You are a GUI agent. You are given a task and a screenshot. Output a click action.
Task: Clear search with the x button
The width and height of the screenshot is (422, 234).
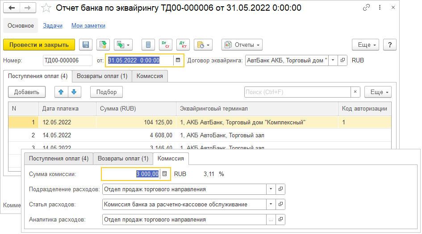tap(355, 92)
